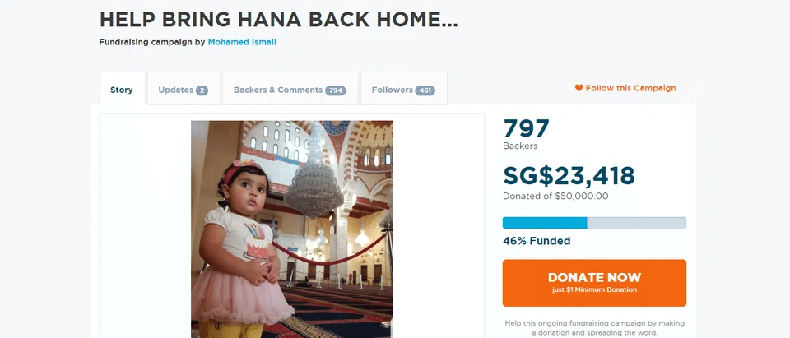Click the campaign photo of the child
Screen dimensions: 790x338
click(x=292, y=229)
